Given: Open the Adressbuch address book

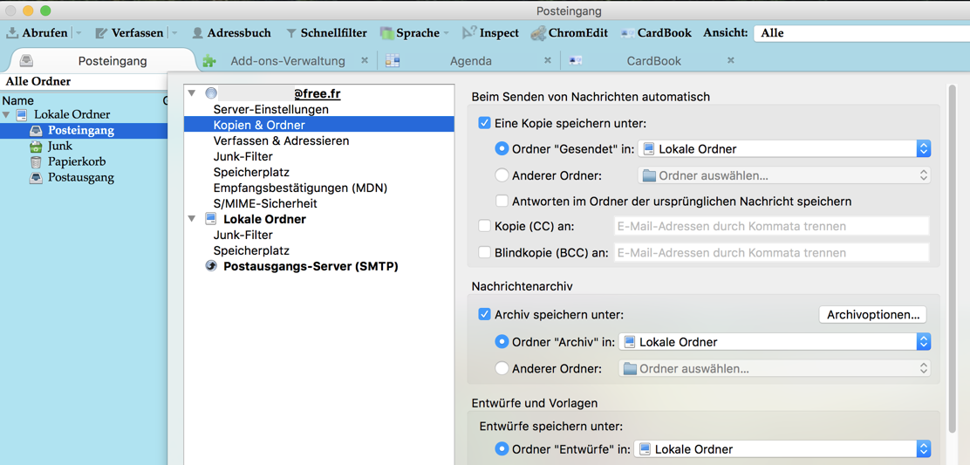Looking at the screenshot, I should click(x=230, y=33).
